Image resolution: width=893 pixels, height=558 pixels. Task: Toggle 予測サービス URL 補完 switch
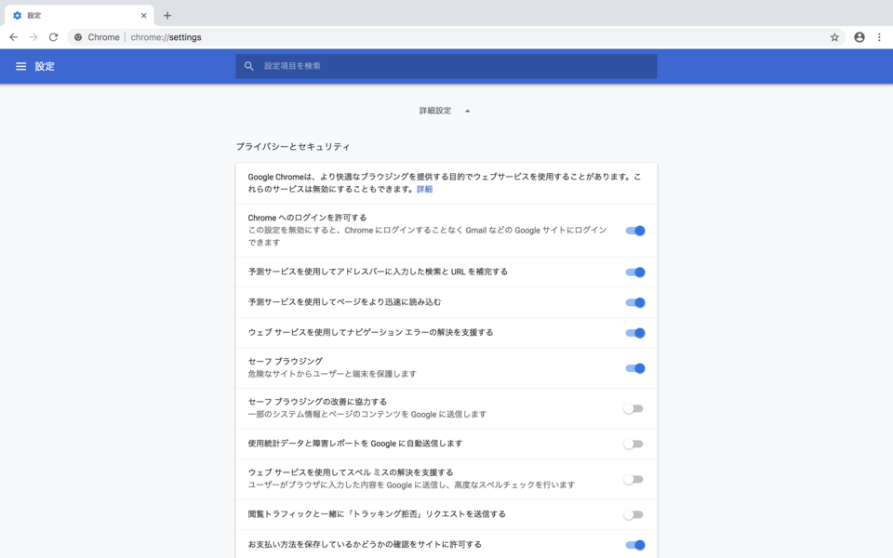tap(635, 272)
